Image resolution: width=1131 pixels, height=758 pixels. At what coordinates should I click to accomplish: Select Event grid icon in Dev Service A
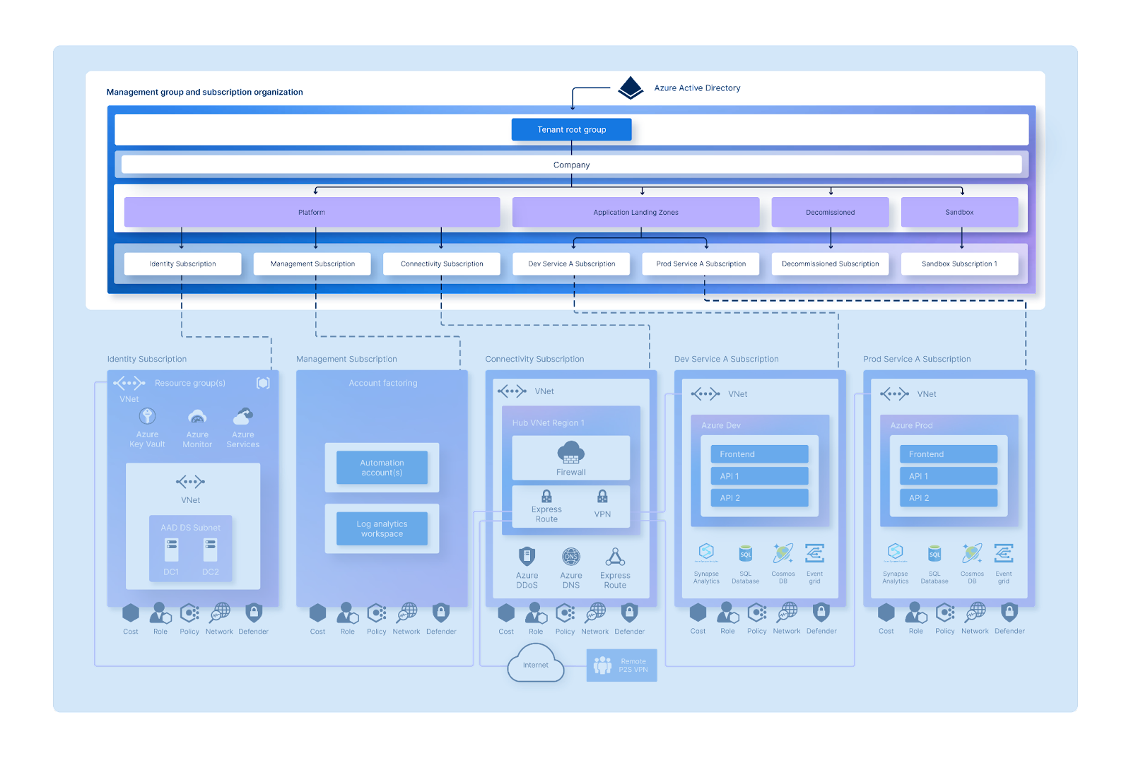pos(814,552)
